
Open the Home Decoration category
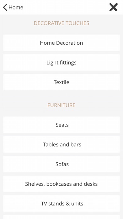tap(61, 43)
